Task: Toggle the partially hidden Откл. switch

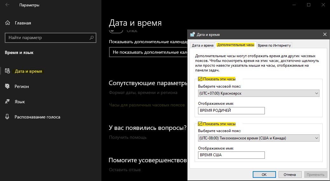Action: pyautogui.click(x=116, y=31)
